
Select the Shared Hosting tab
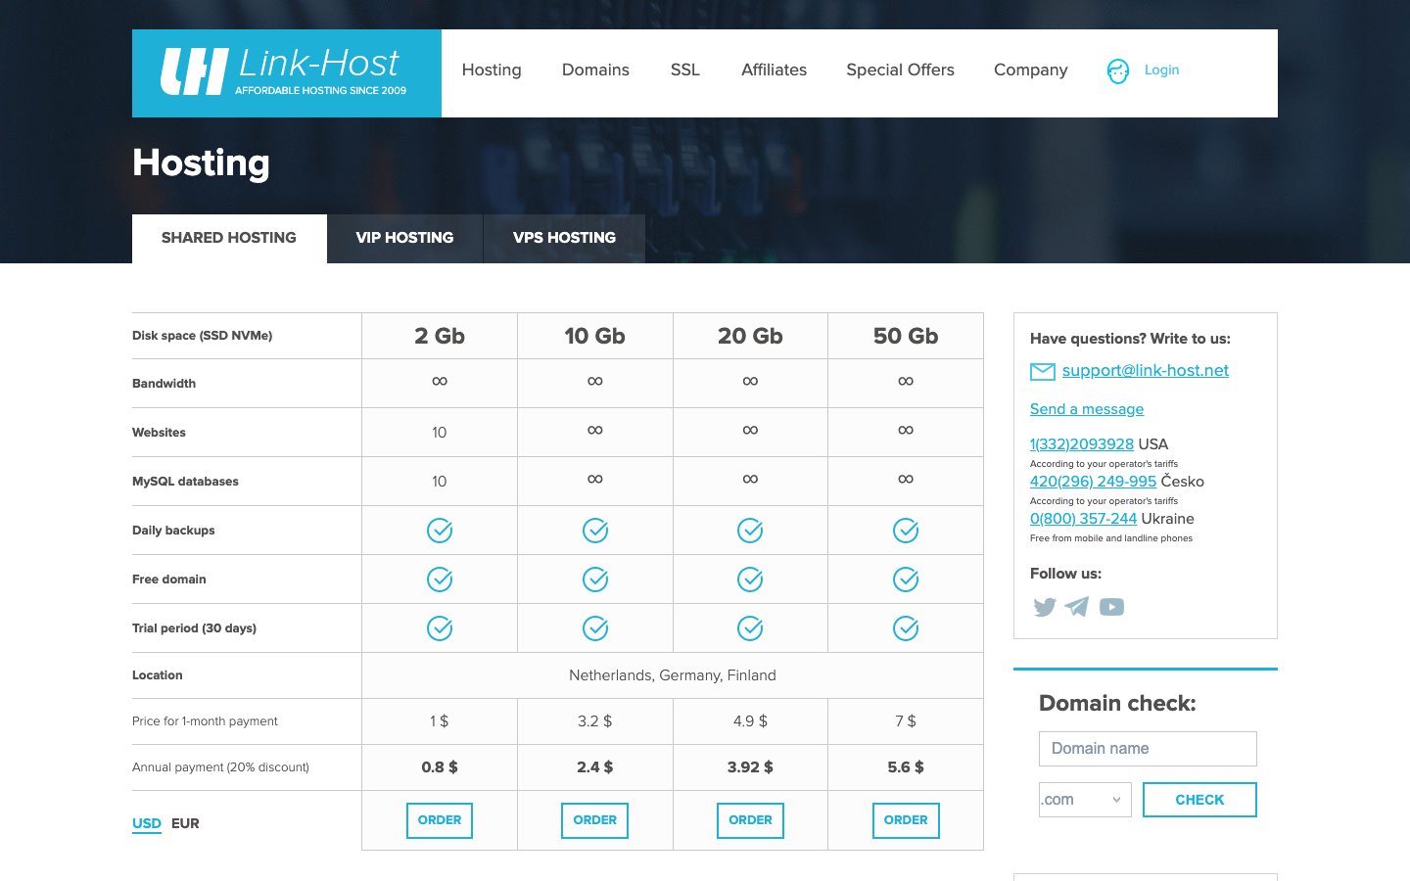click(x=229, y=238)
